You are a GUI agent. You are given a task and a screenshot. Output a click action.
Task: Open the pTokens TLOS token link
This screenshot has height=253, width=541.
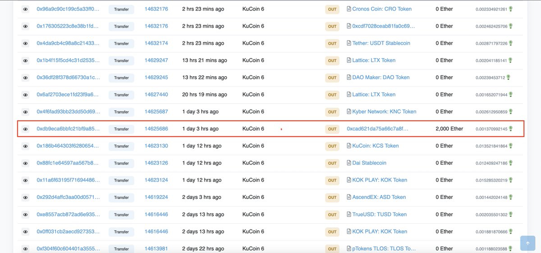[x=384, y=249]
